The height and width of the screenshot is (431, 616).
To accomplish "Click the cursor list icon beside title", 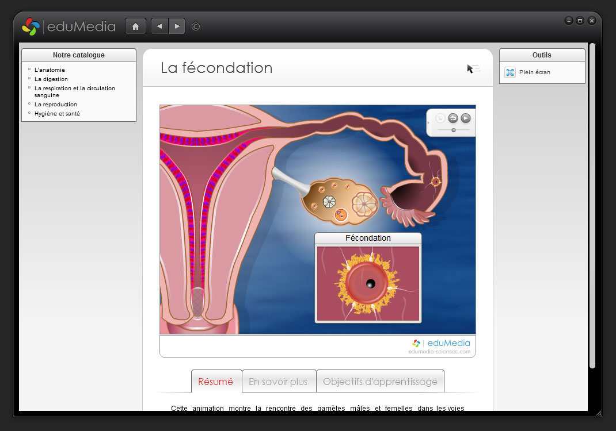I will point(473,69).
